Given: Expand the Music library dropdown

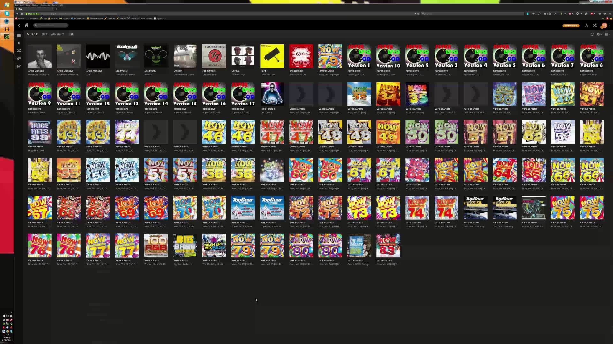Looking at the screenshot, I should click(x=32, y=34).
